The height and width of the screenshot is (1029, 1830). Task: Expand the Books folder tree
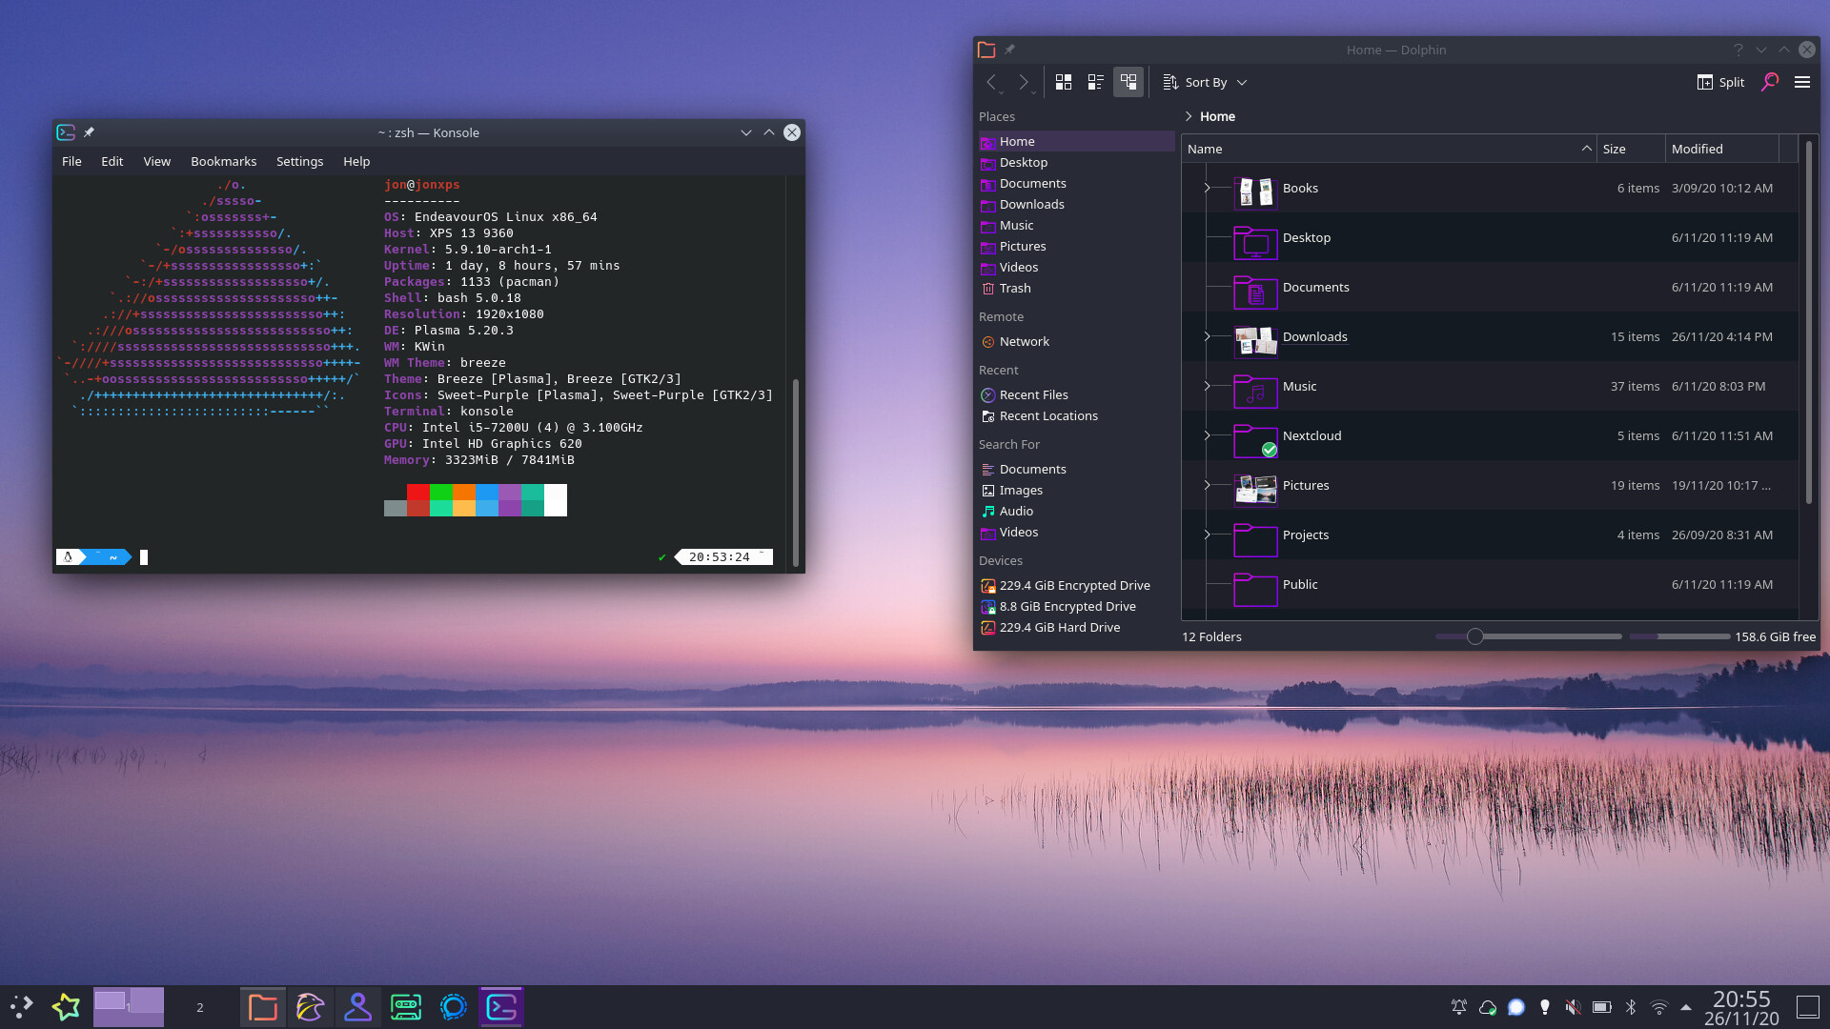pyautogui.click(x=1207, y=188)
